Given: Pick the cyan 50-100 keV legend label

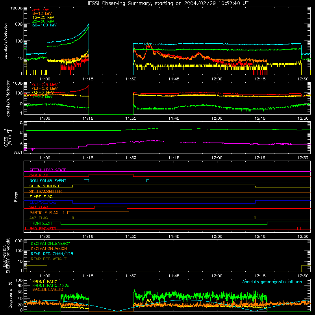Looking at the screenshot, I should point(44,25).
